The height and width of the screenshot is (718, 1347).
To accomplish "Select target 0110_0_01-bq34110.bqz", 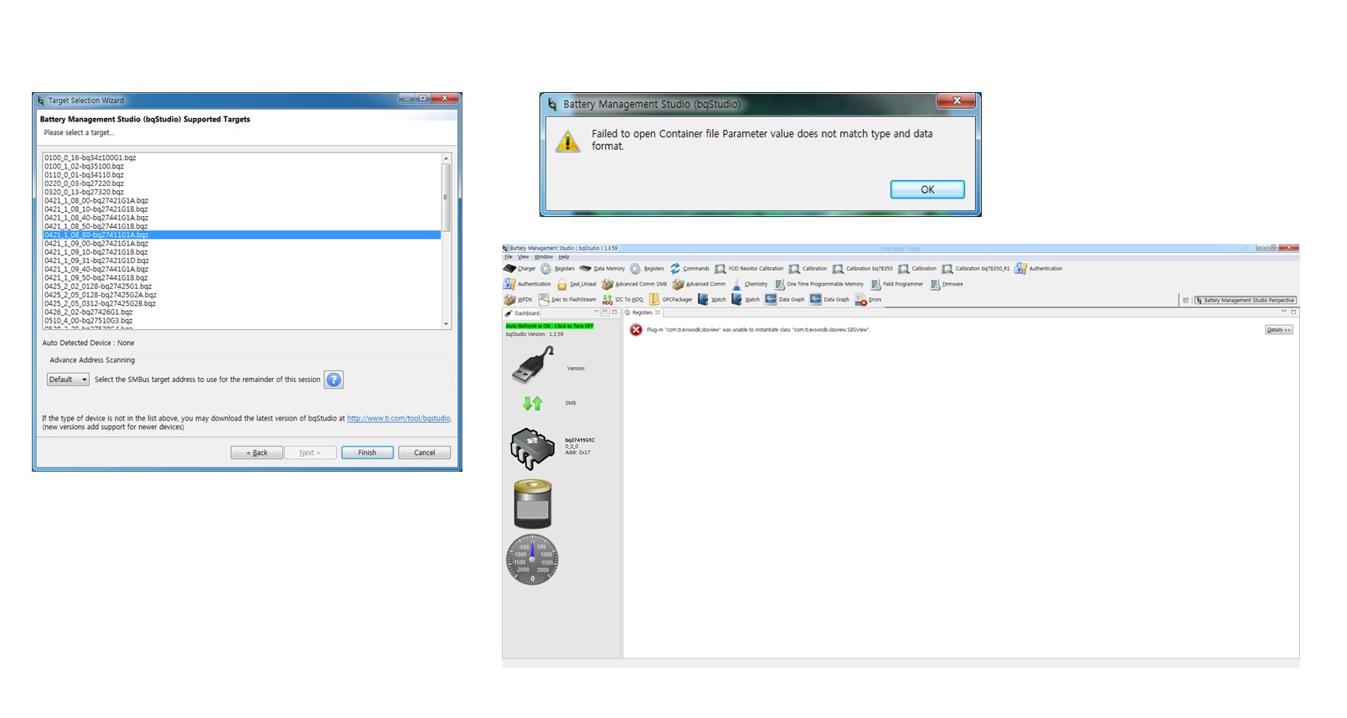I will [x=242, y=175].
